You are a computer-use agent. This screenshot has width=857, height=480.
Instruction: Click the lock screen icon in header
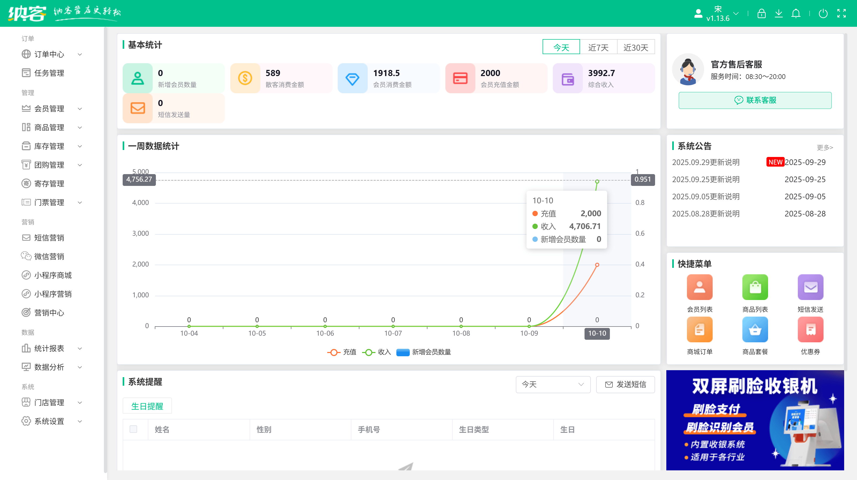(761, 14)
